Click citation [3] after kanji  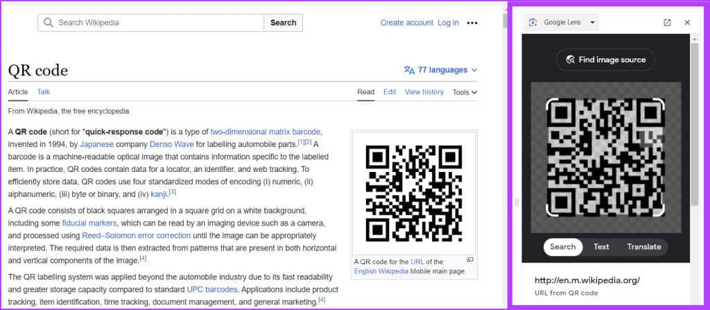[x=172, y=192]
